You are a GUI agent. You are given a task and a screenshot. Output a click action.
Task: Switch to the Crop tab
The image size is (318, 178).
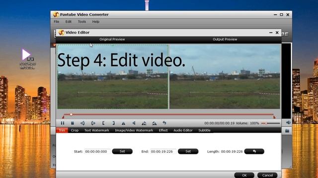75,130
